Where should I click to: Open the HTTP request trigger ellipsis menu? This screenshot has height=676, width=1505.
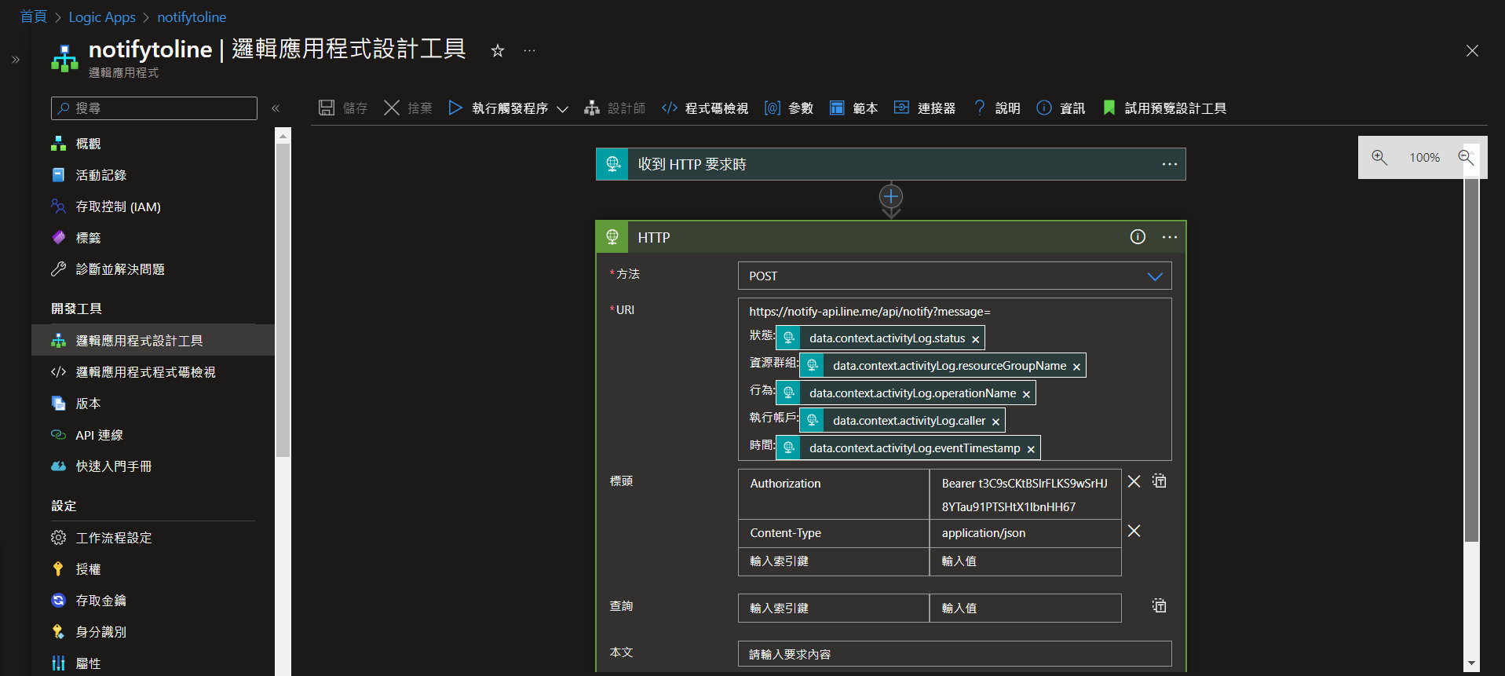click(x=1170, y=164)
